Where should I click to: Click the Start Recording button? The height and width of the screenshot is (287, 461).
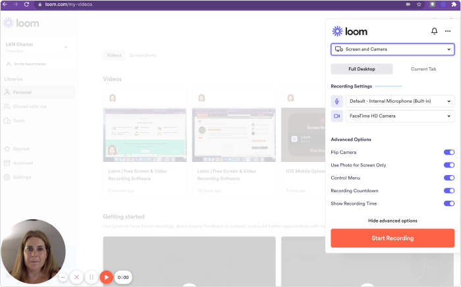(393, 238)
